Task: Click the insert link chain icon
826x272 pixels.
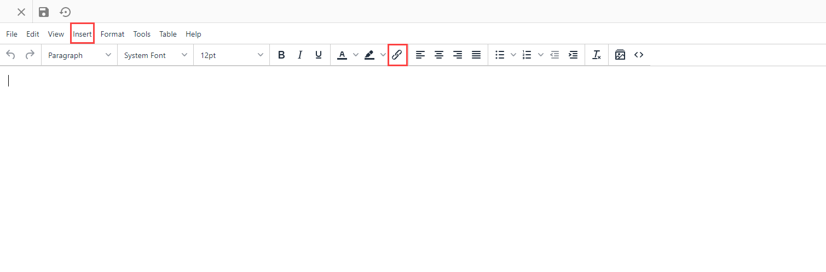Action: 397,55
